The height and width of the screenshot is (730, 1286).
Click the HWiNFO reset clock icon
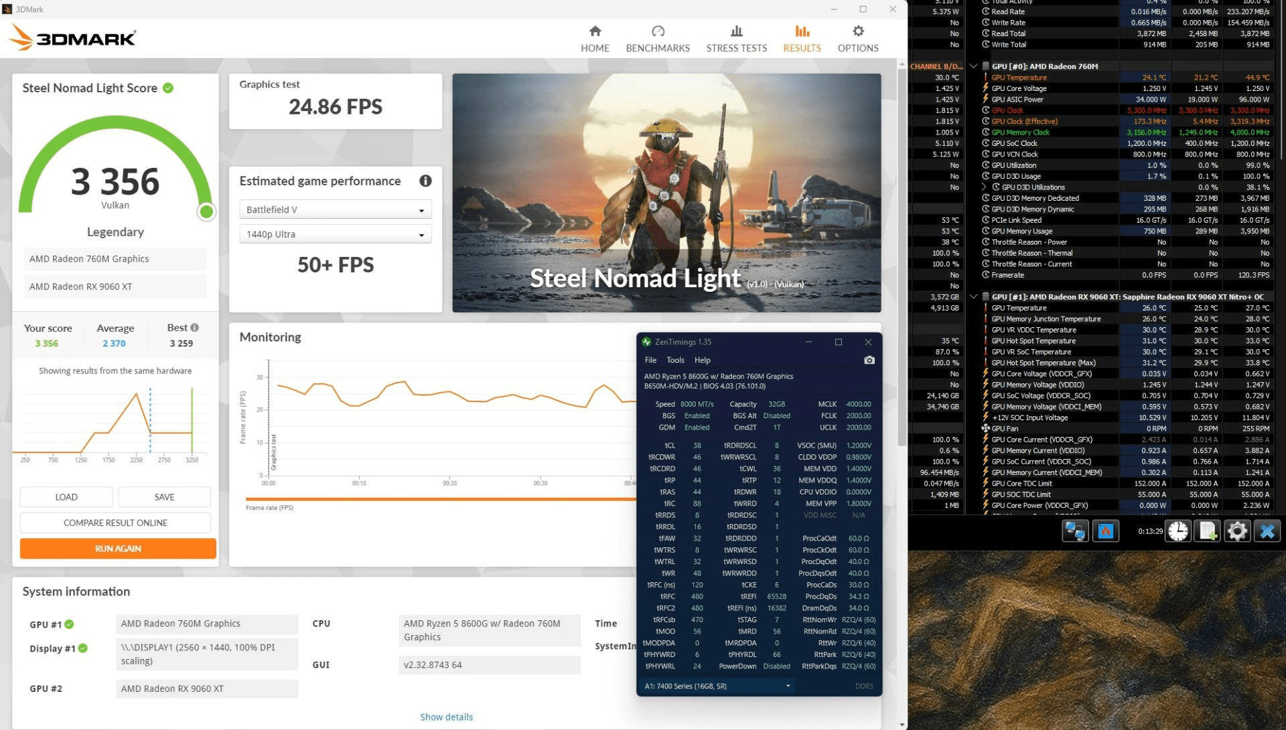pyautogui.click(x=1178, y=531)
